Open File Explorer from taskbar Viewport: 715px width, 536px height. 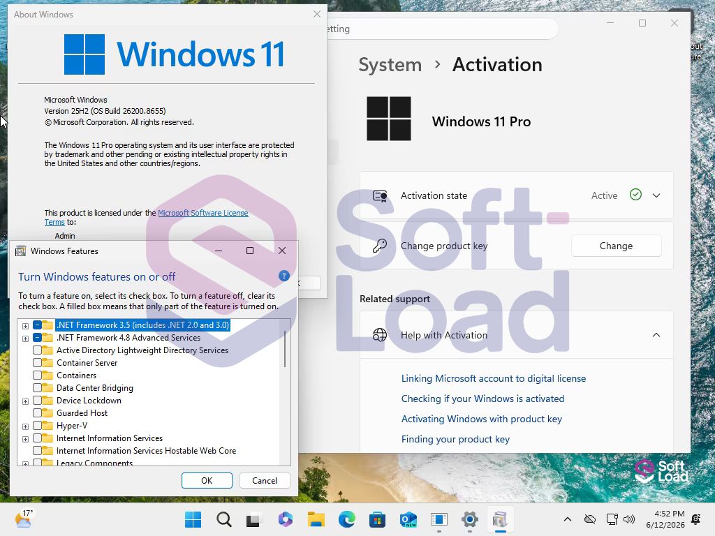(316, 519)
